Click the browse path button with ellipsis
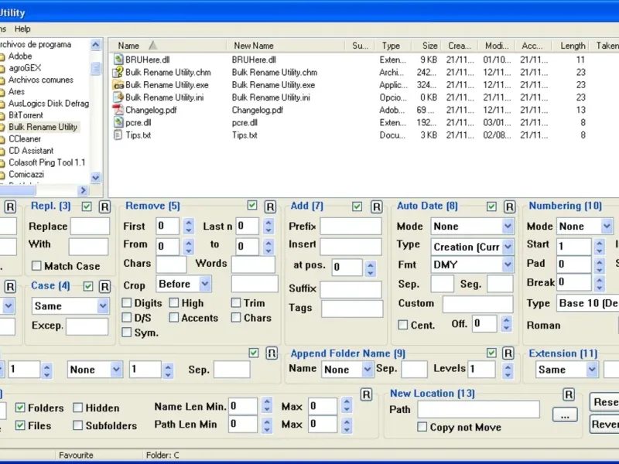619x464 pixels. click(x=565, y=415)
